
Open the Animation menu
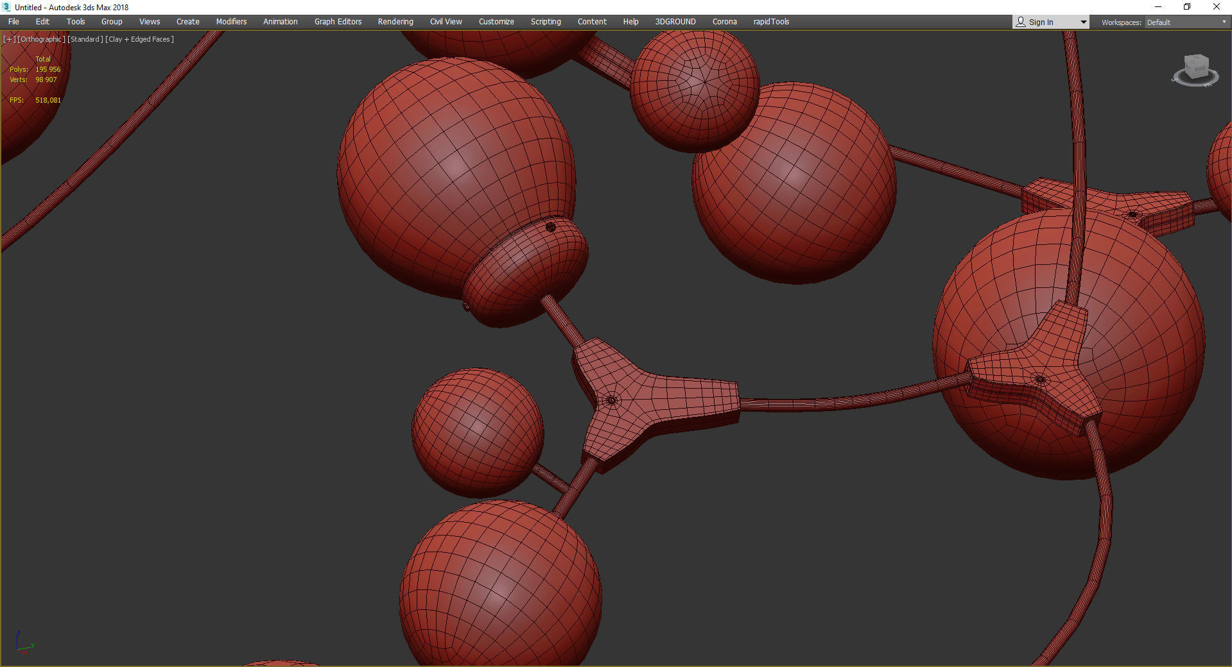pyautogui.click(x=281, y=22)
